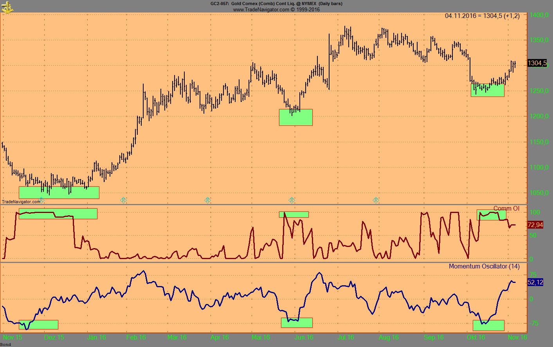The width and height of the screenshot is (553, 347).
Task: Select the green zone near October prices
Action: pos(487,90)
